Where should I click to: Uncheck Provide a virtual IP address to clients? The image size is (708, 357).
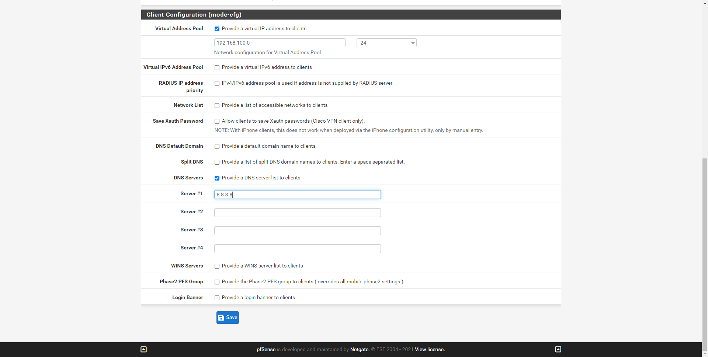pos(217,29)
